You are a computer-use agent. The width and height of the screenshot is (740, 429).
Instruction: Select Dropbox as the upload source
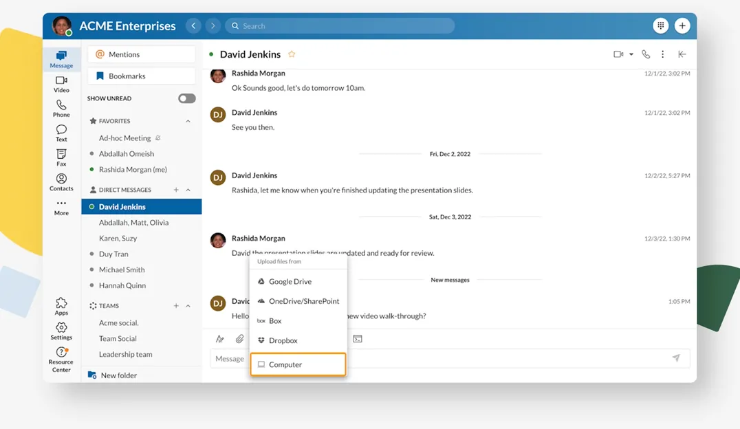(283, 340)
